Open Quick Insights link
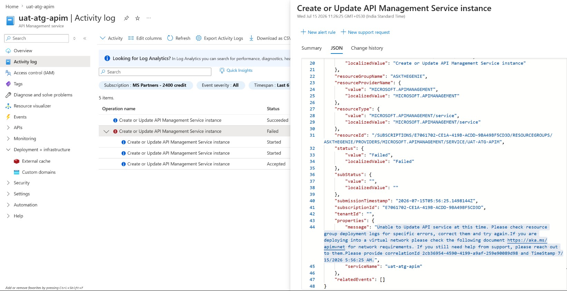 [239, 70]
